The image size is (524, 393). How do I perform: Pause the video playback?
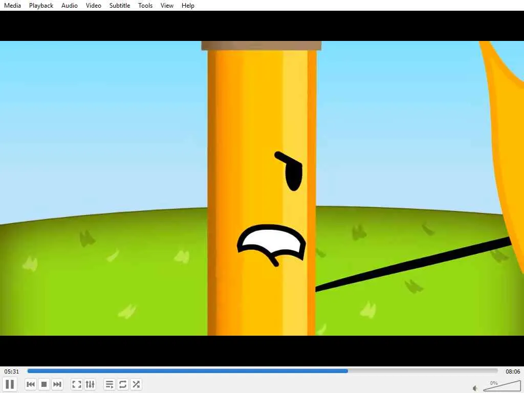click(10, 384)
